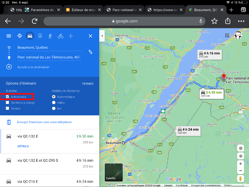The height and width of the screenshot is (187, 249).
Task: Open the browser share menu
Action: tap(228, 21)
